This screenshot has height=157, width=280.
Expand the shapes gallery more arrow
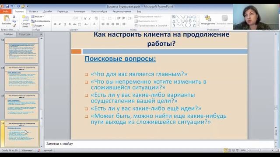pyautogui.click(x=198, y=25)
